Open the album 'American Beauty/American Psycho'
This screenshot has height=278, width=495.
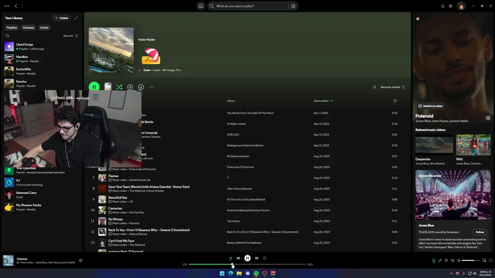coord(248,210)
